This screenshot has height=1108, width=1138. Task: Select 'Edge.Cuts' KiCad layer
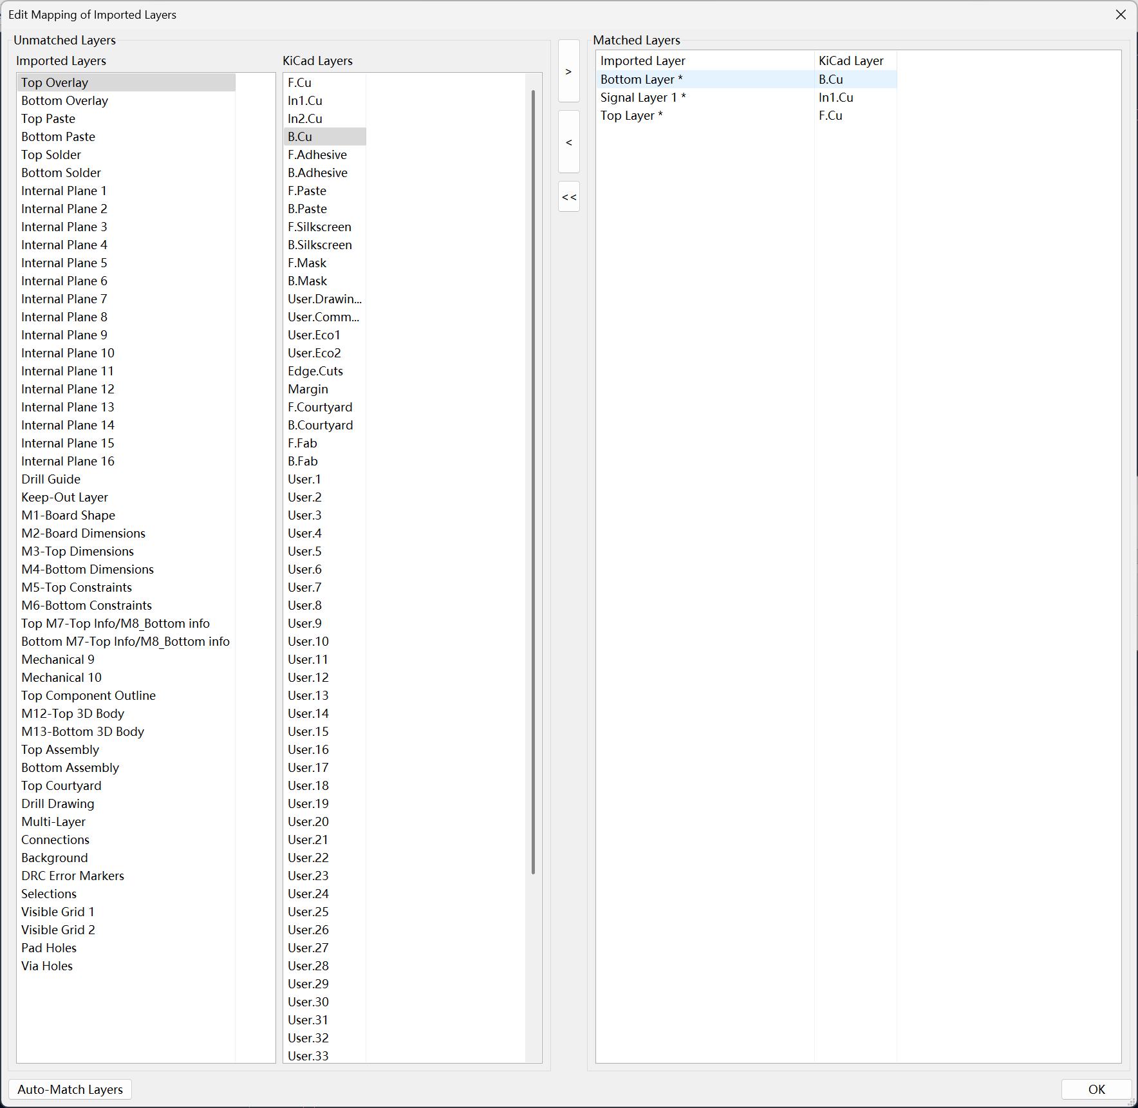(x=325, y=371)
